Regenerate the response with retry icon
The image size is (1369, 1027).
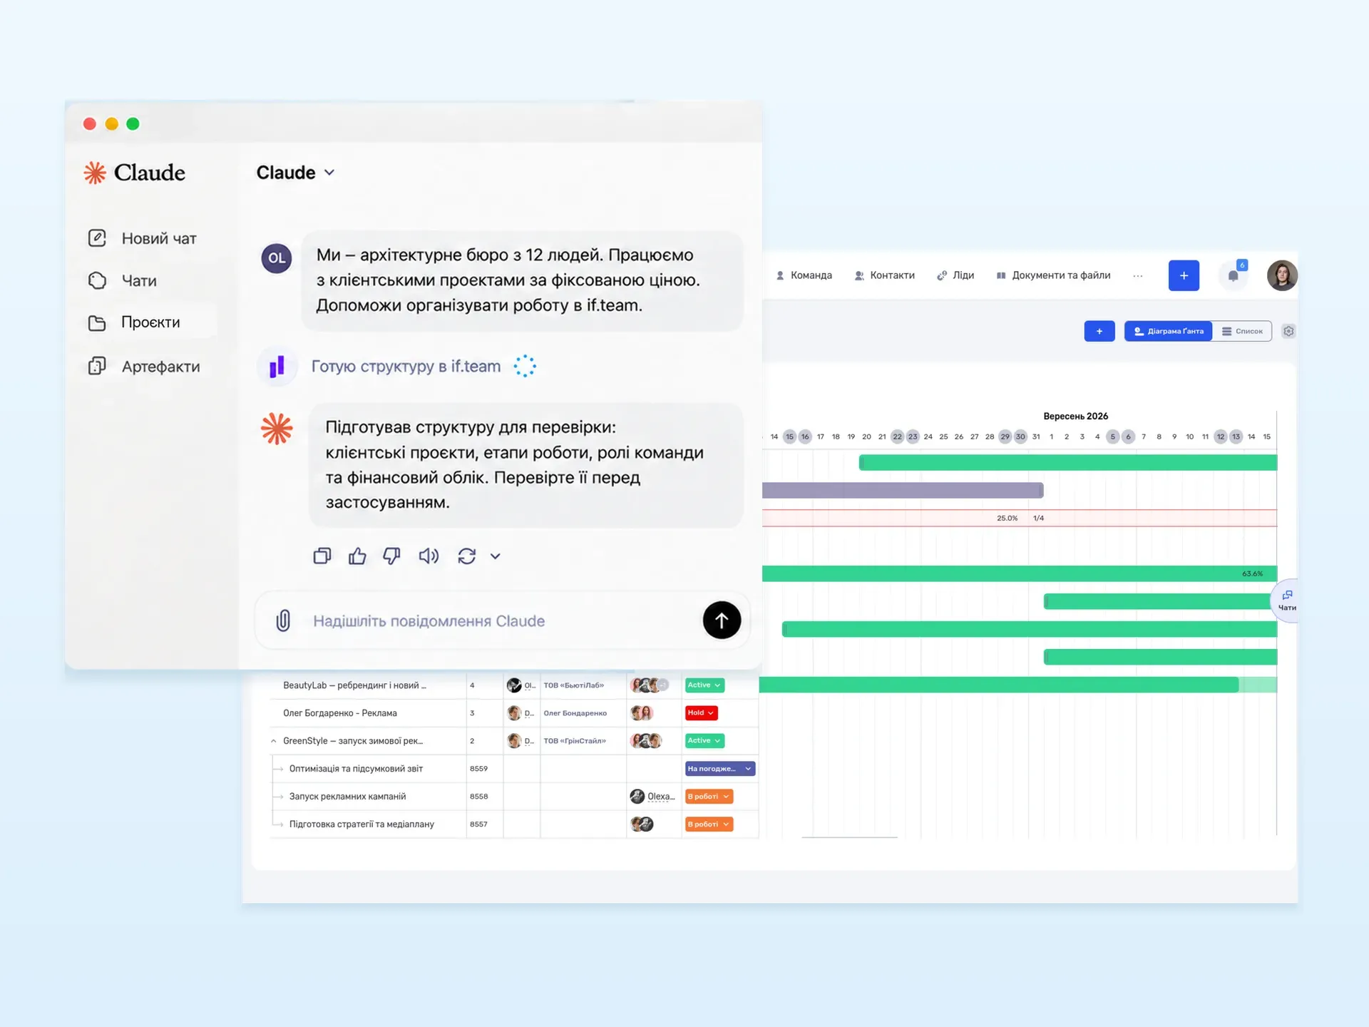[x=467, y=556]
